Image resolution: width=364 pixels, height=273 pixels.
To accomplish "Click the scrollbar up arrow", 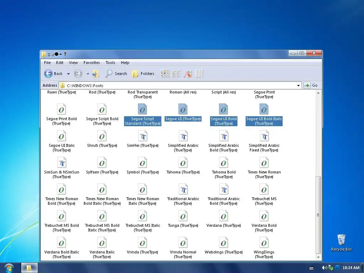I will pyautogui.click(x=318, y=93).
